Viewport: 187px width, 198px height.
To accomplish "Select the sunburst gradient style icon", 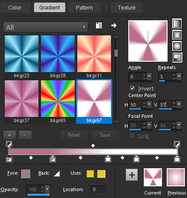I will point(177,46).
